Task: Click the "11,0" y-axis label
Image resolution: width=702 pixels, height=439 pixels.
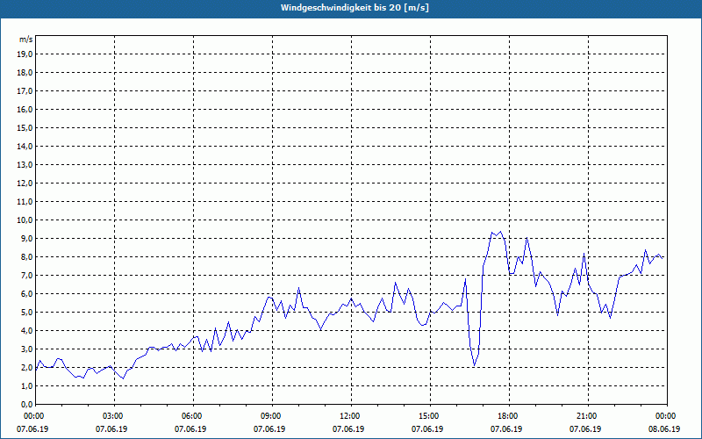Action: coord(25,202)
